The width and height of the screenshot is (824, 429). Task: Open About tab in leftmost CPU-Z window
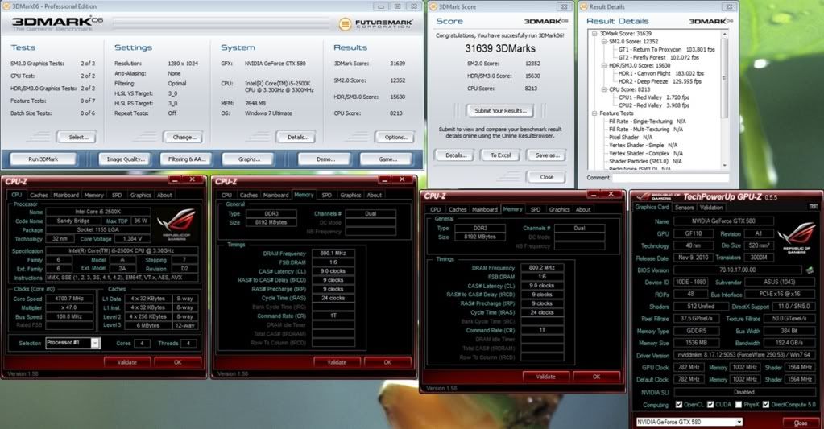pos(164,195)
